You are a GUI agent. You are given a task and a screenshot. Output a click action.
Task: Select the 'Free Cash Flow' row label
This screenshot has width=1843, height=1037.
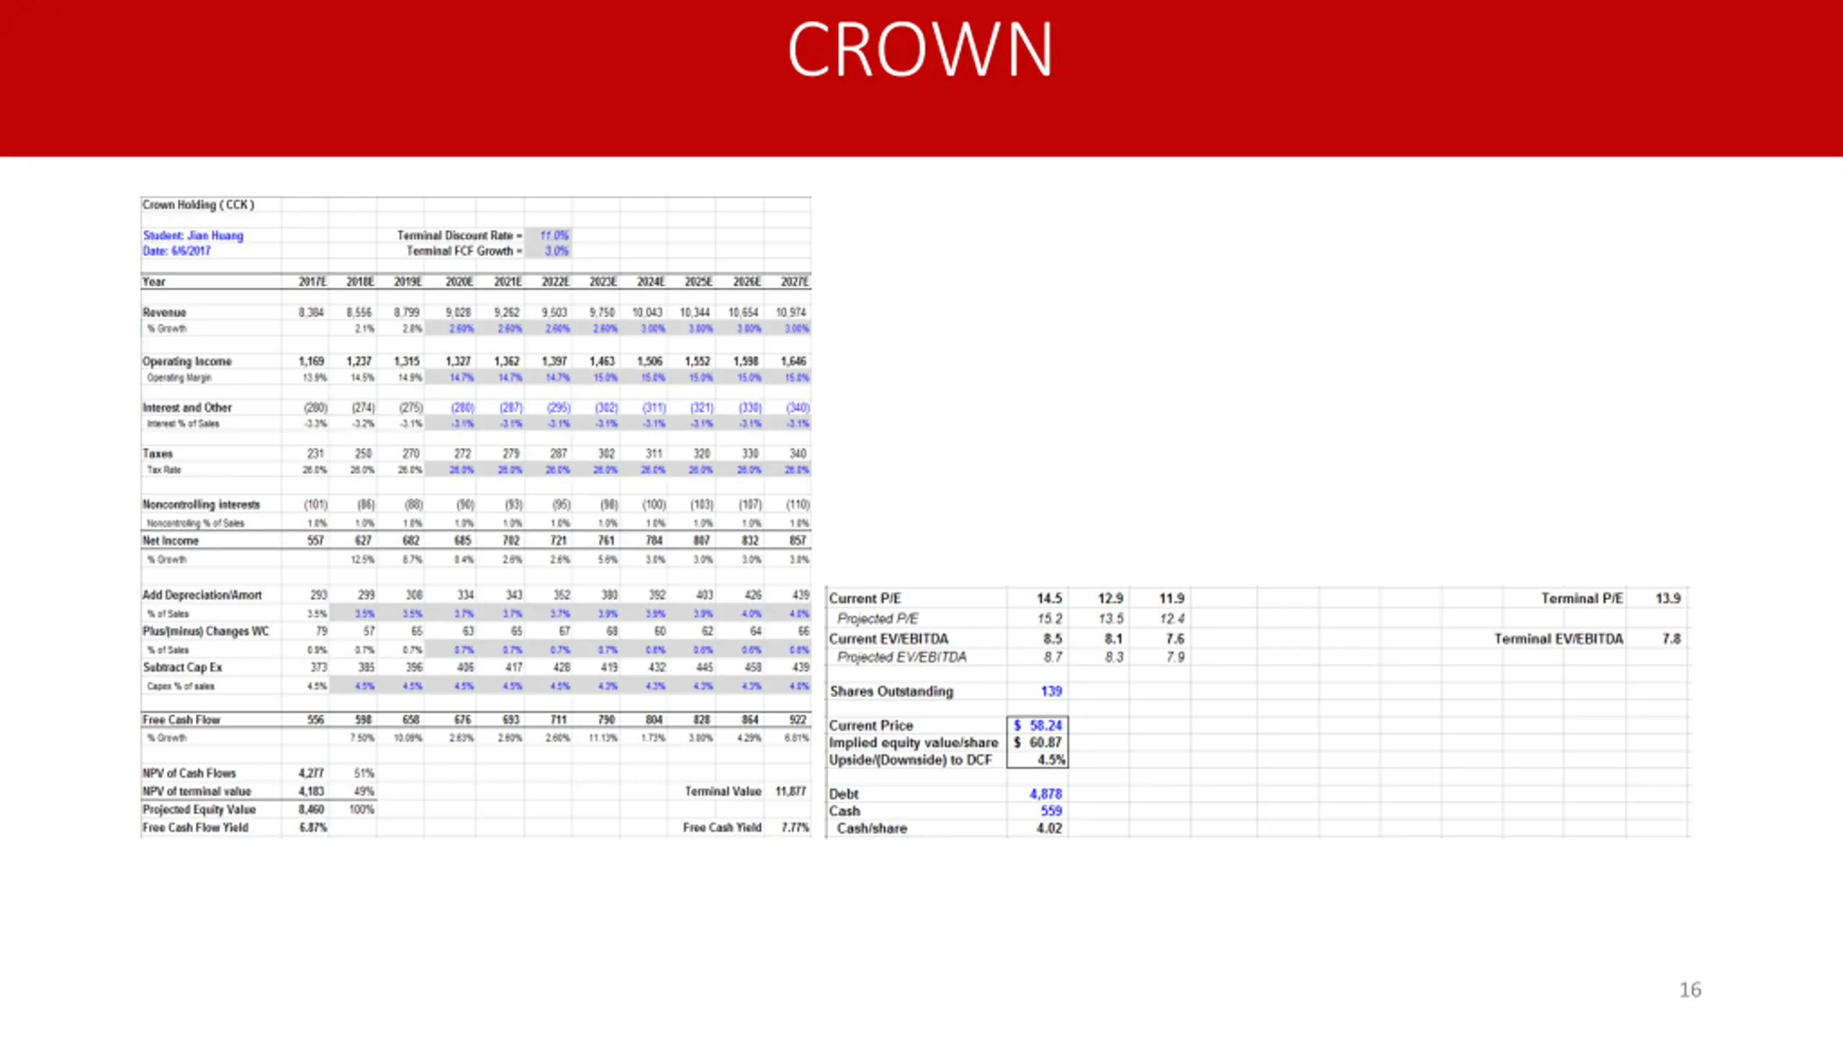181,719
